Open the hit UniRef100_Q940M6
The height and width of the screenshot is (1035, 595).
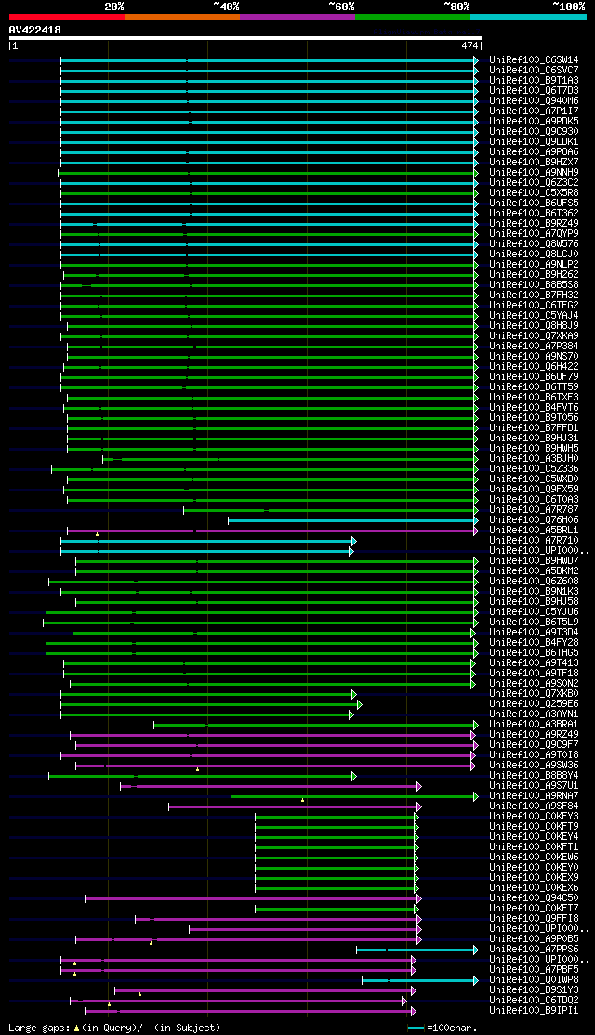click(535, 101)
